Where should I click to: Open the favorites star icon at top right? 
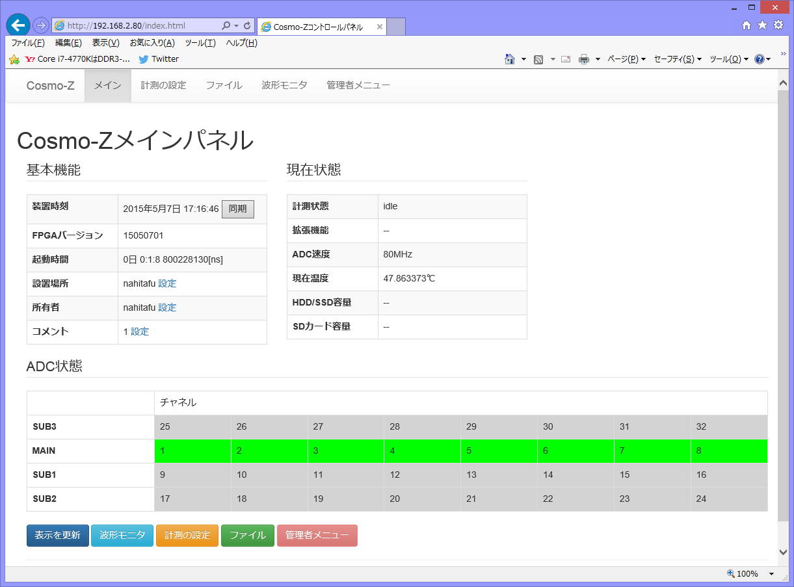762,25
